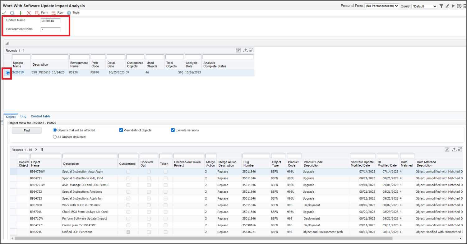
Task: Click the Software Update Modified Date header
Action: pos(362,164)
